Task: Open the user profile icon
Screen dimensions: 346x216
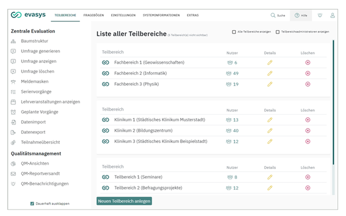Action: click(x=332, y=15)
